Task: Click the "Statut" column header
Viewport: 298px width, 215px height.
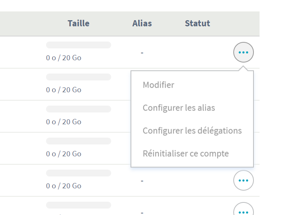Action: coord(197,23)
